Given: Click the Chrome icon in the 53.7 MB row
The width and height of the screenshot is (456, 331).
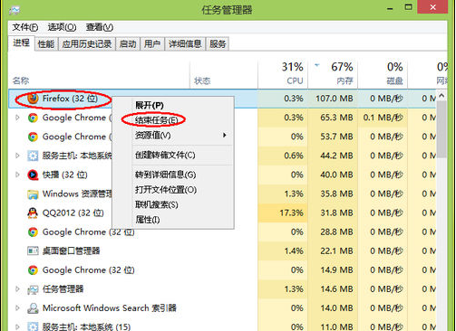Looking at the screenshot, I should click(33, 137).
